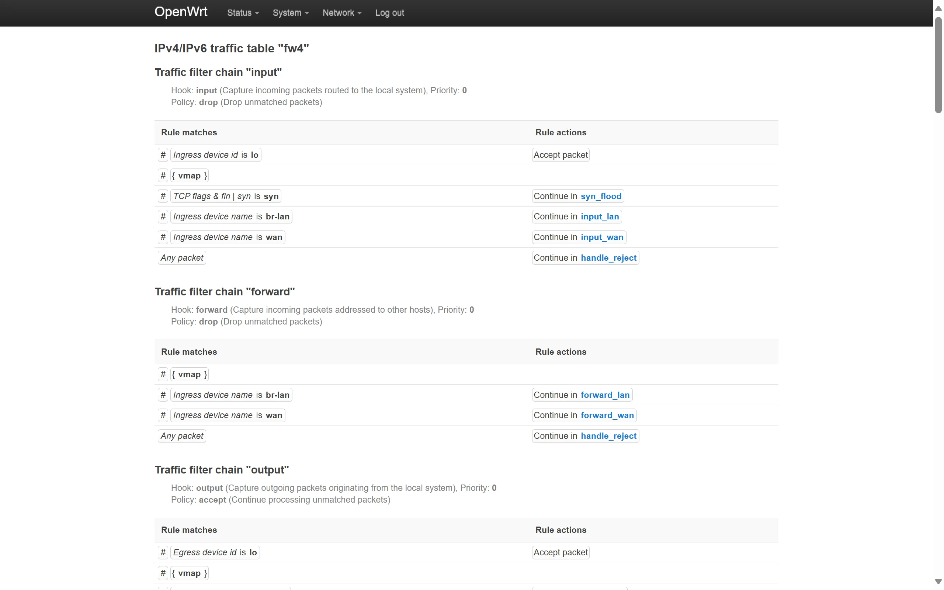Click the Traffic filter chain "output" heading
The width and height of the screenshot is (944, 590).
pos(222,470)
